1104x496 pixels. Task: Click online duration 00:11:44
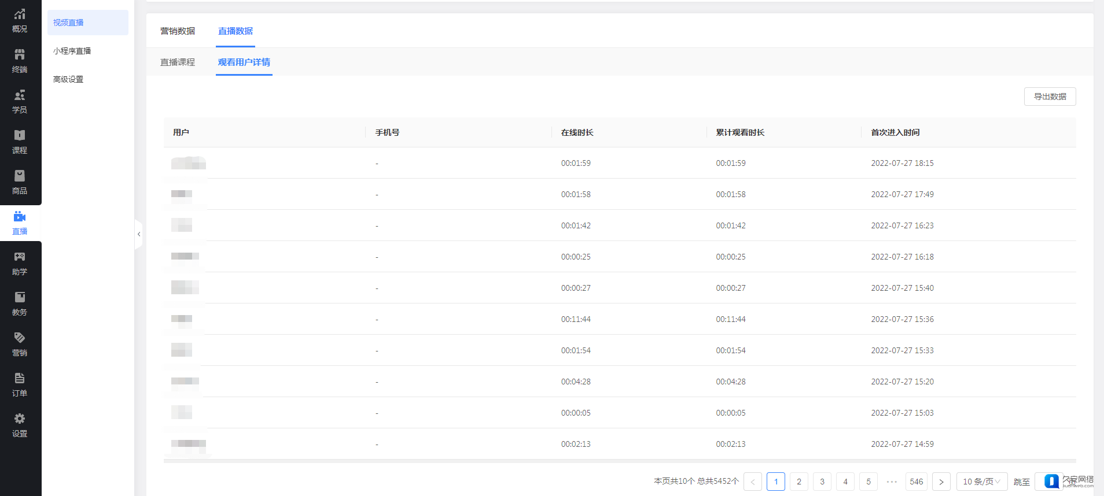(576, 319)
